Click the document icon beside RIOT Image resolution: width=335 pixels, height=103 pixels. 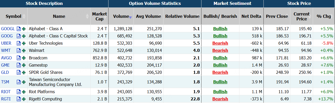tap(19, 92)
